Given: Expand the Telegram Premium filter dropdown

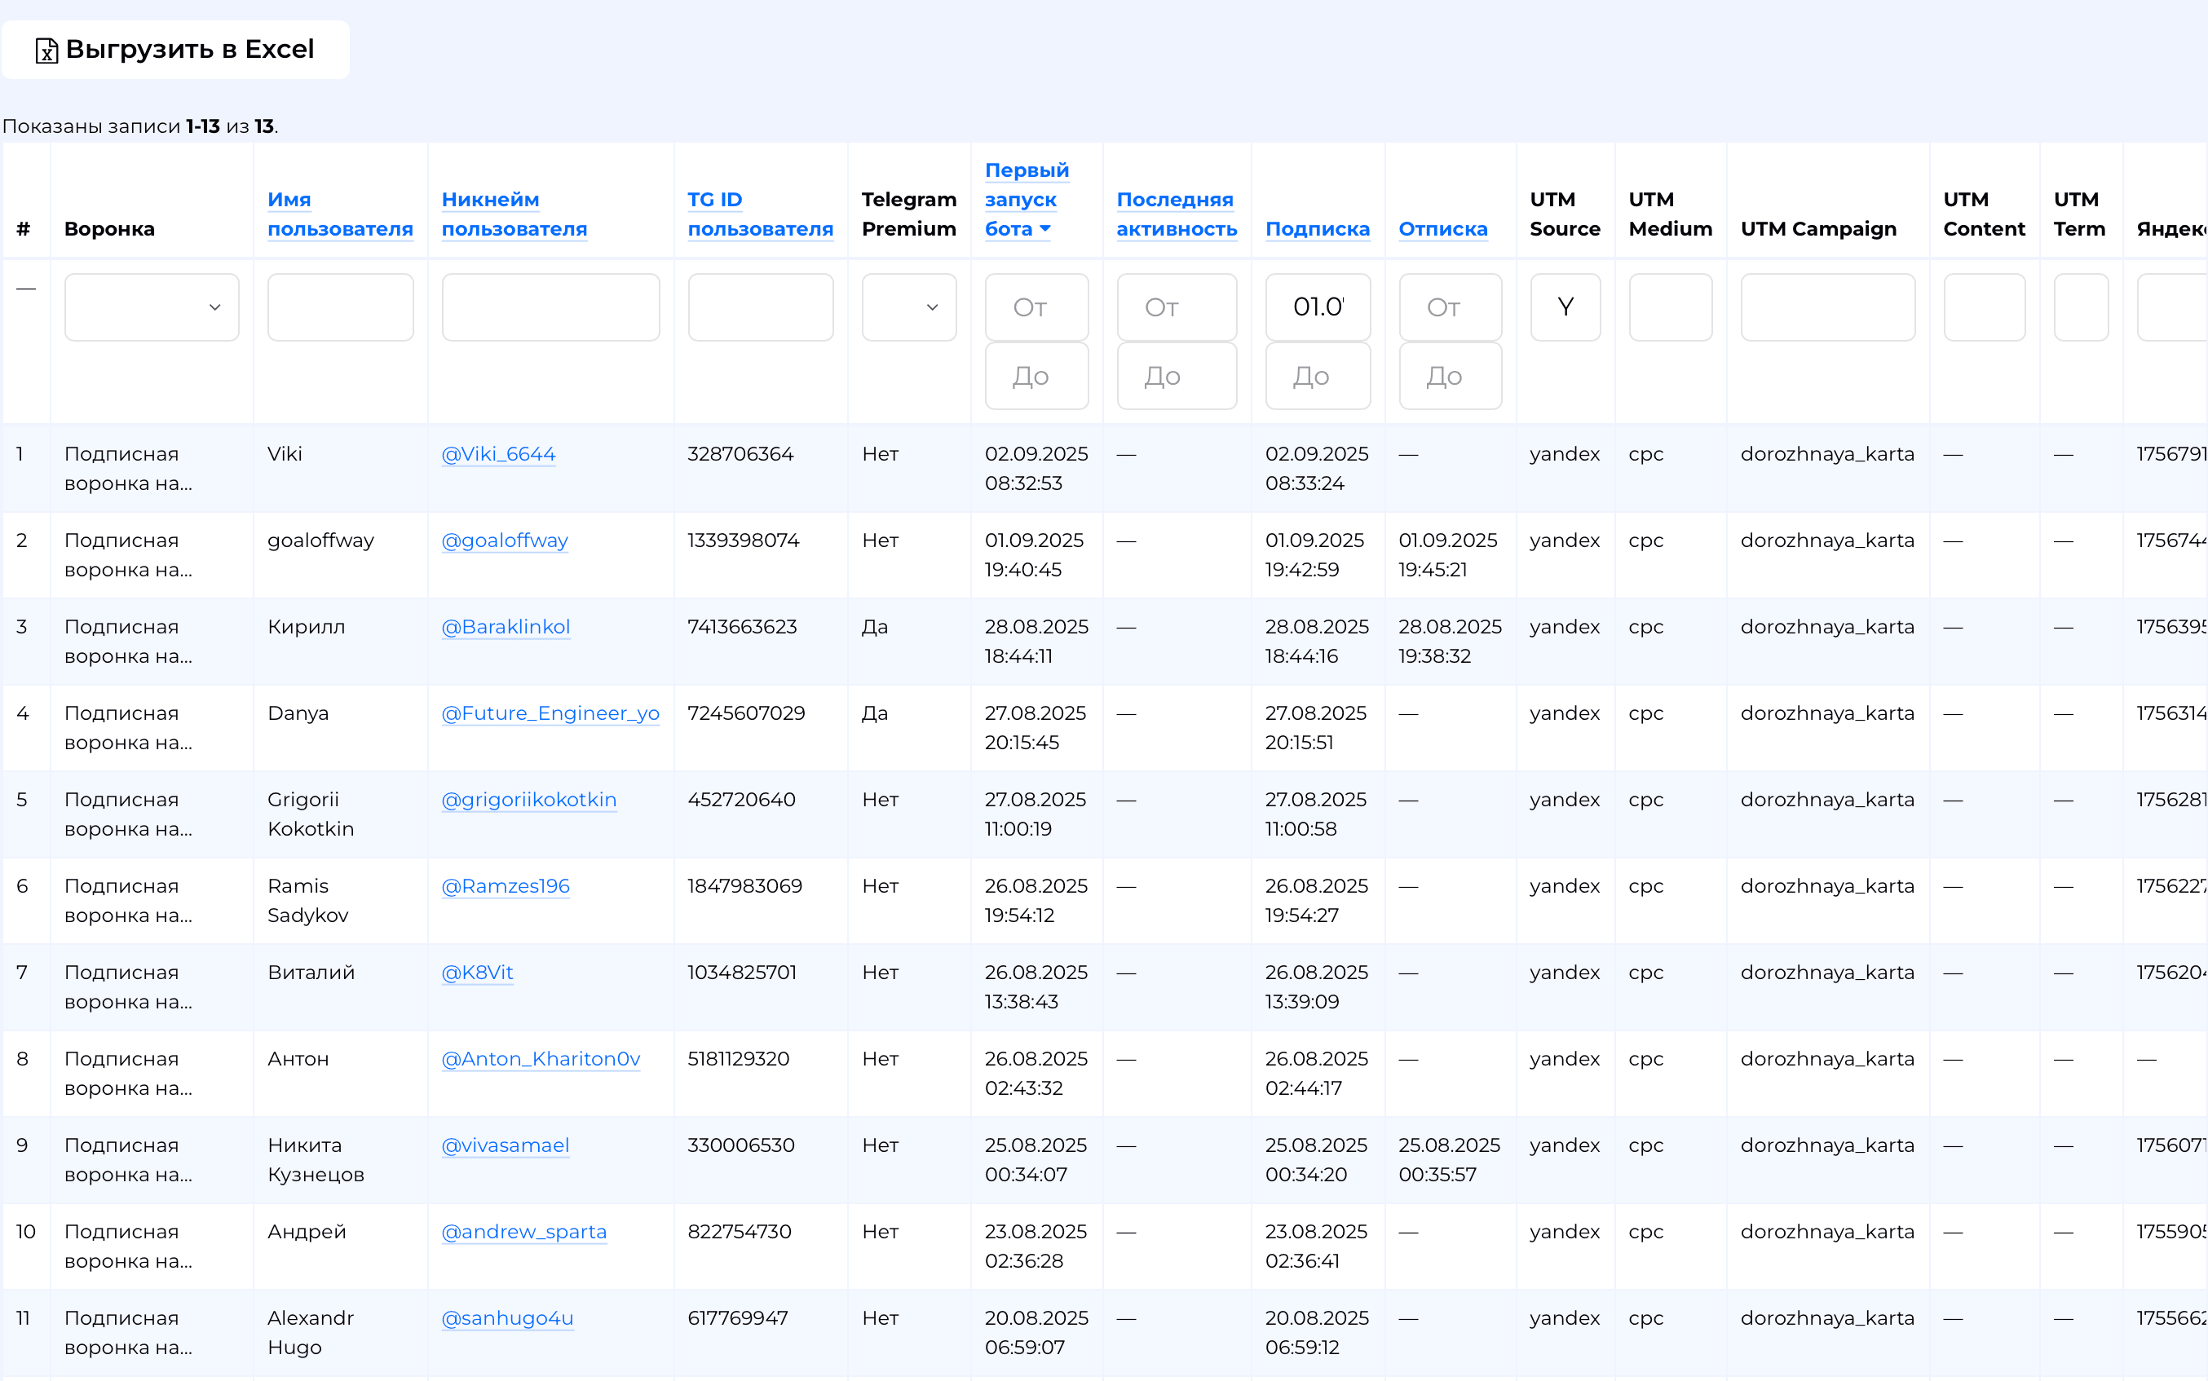Looking at the screenshot, I should point(908,308).
